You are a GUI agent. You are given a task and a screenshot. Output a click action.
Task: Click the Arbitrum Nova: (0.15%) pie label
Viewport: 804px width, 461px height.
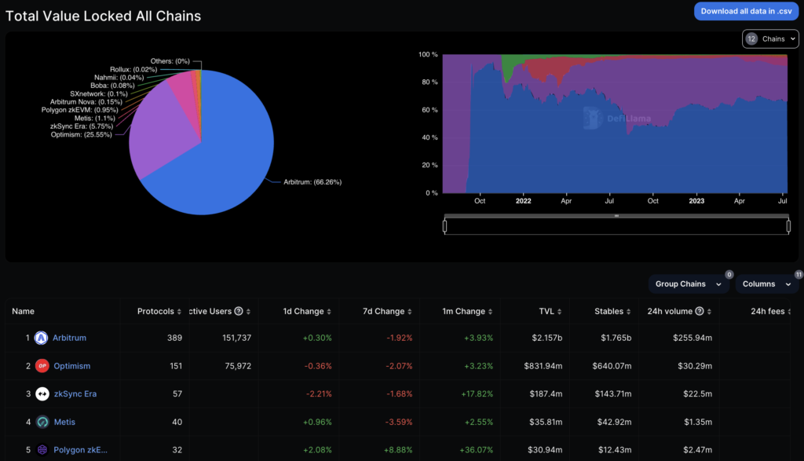point(86,101)
